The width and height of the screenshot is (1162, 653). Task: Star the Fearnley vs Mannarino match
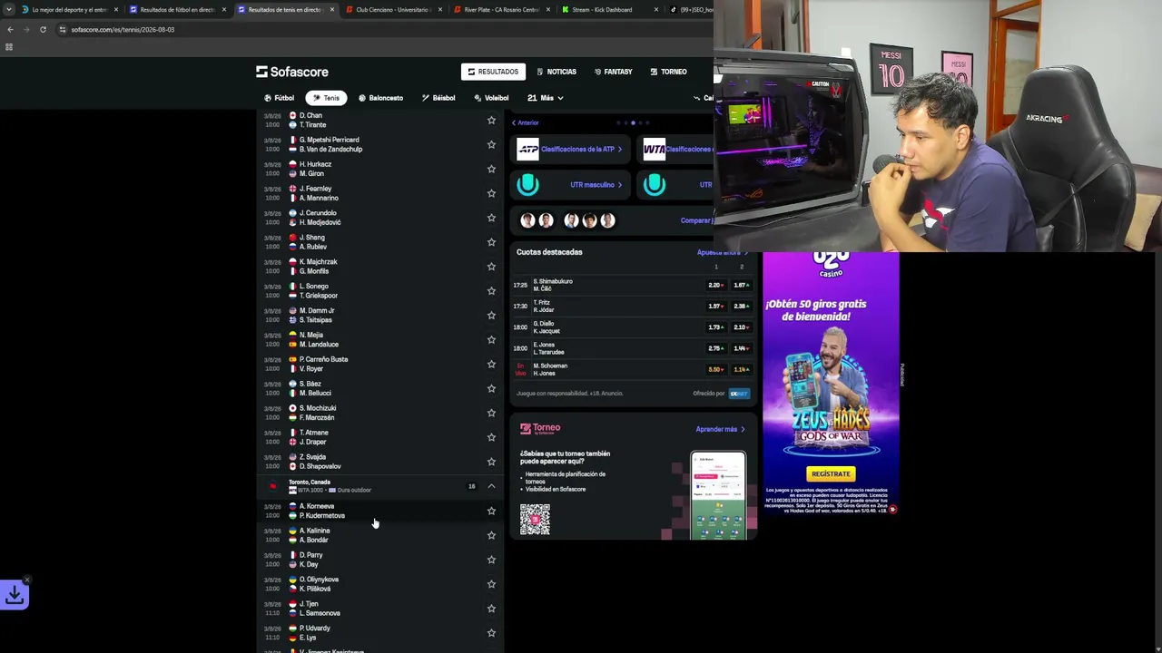(491, 193)
